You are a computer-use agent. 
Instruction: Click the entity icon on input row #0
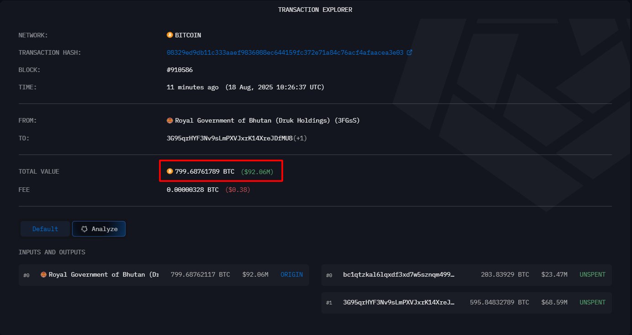point(44,274)
